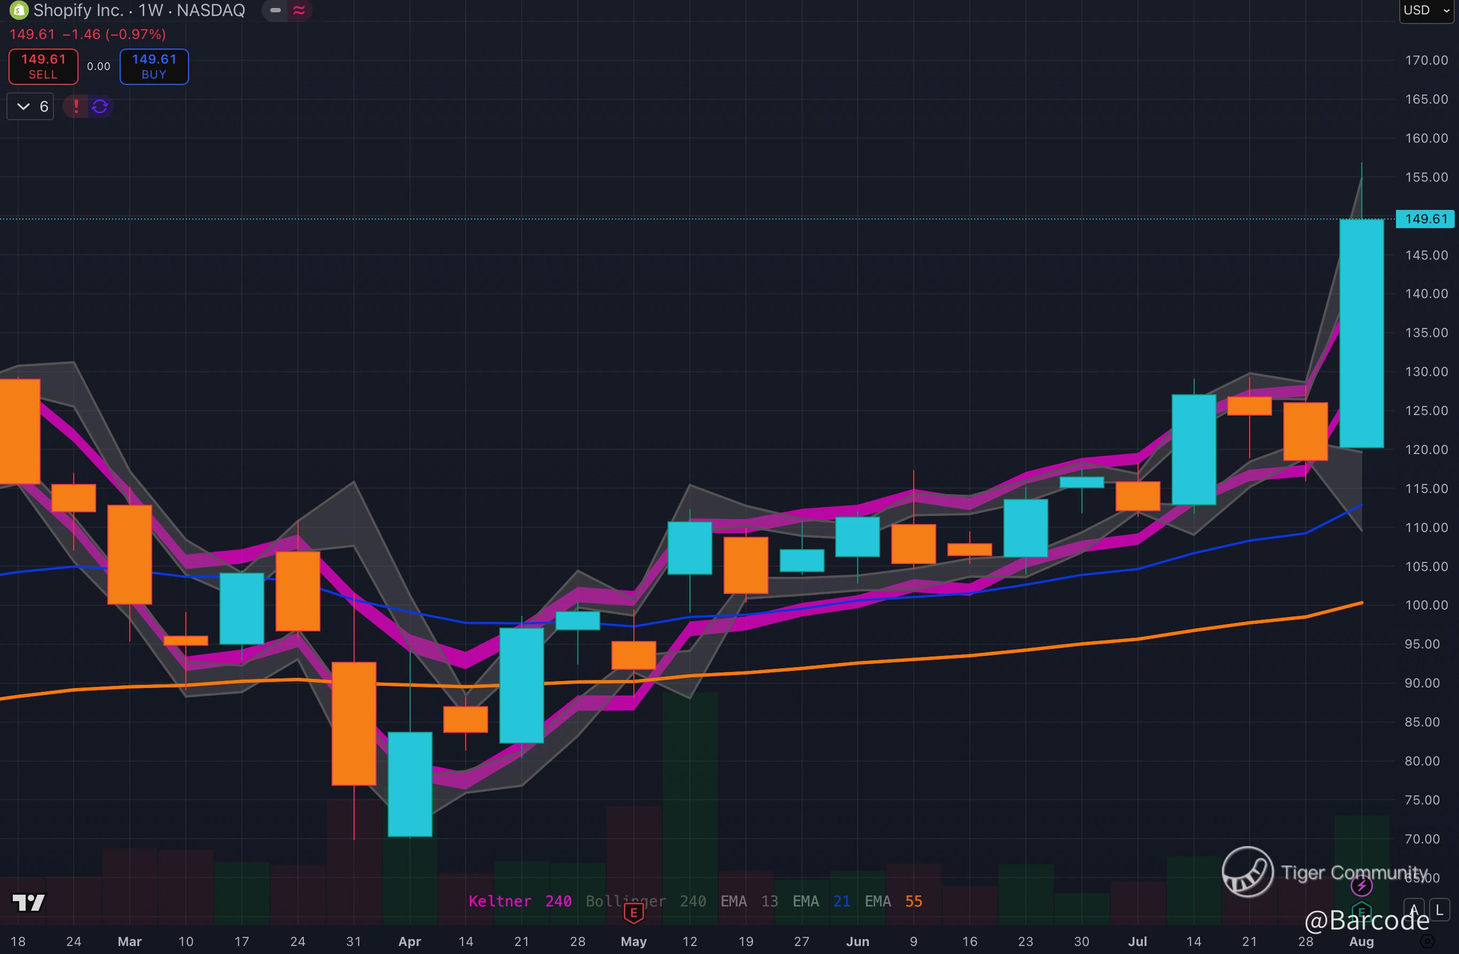This screenshot has height=954, width=1459.
Task: Click the purple refresh arrows icon
Action: pos(100,107)
